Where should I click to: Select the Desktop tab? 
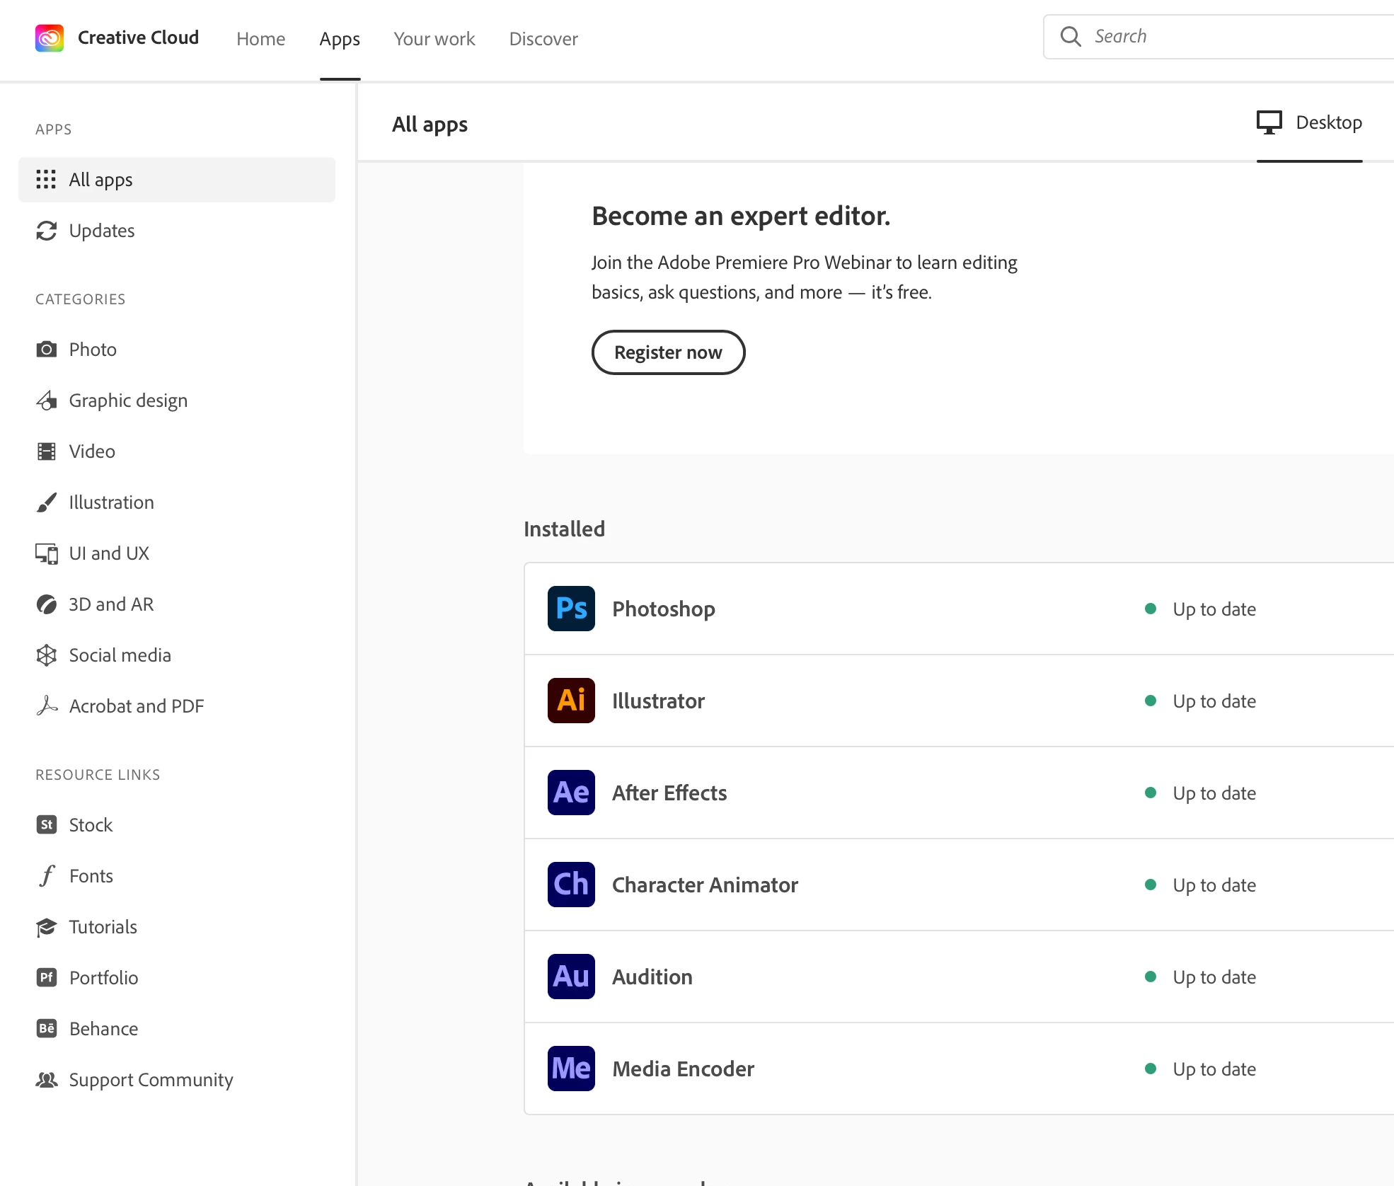coord(1309,123)
